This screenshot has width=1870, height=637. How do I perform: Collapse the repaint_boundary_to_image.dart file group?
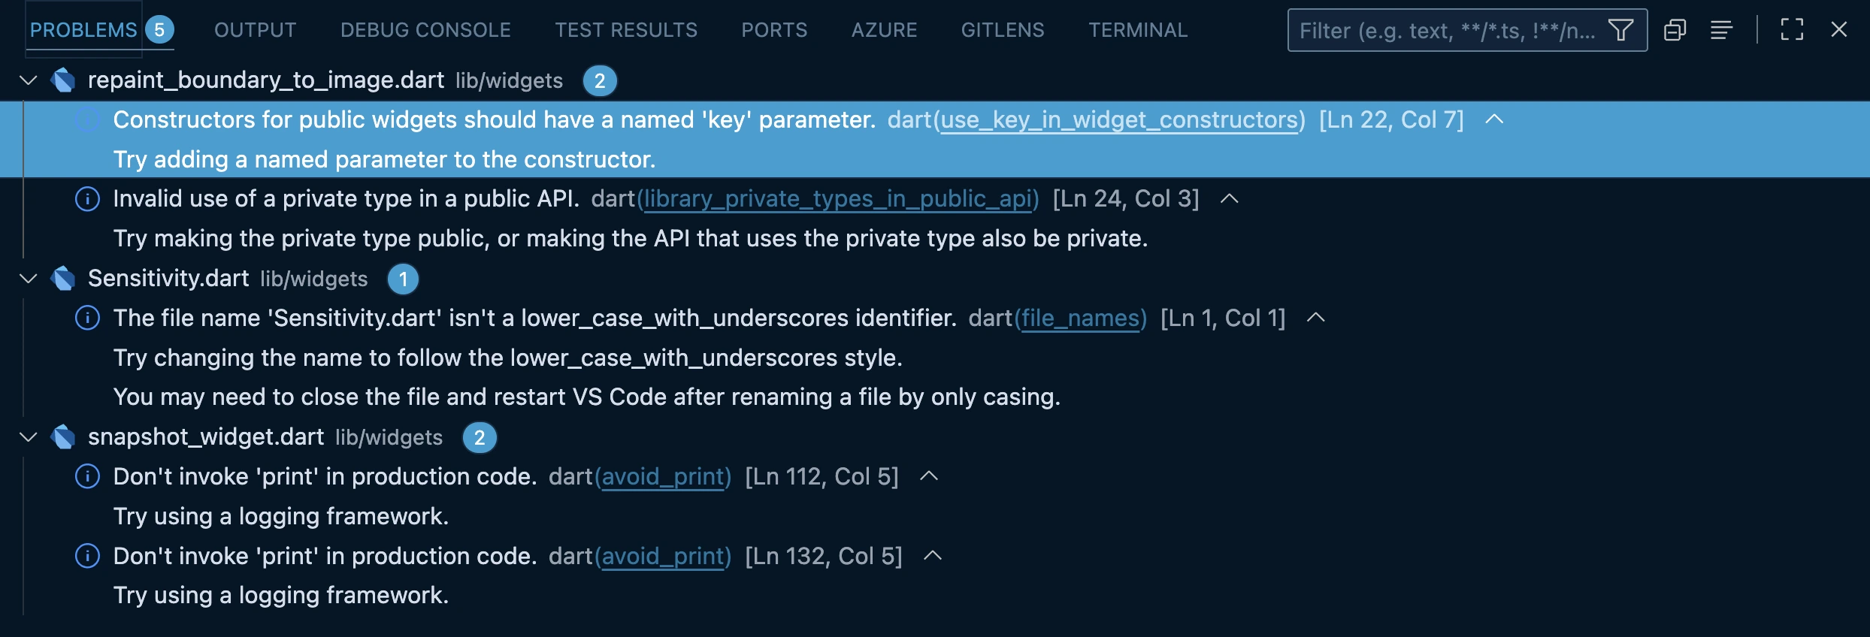29,80
